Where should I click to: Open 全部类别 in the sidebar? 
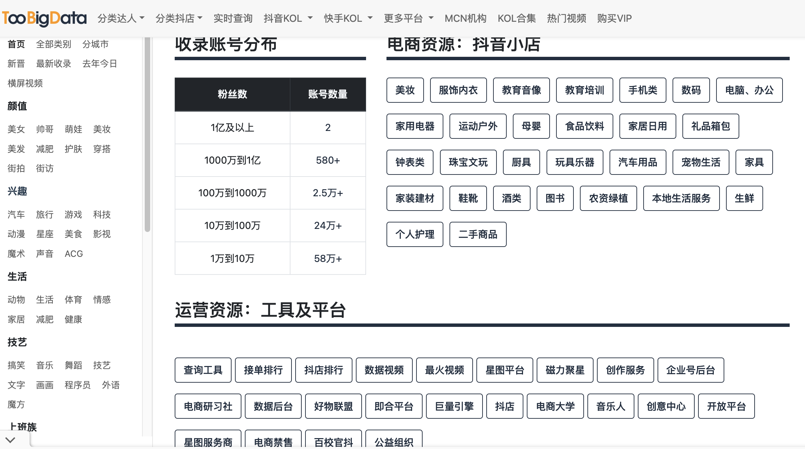pyautogui.click(x=53, y=44)
